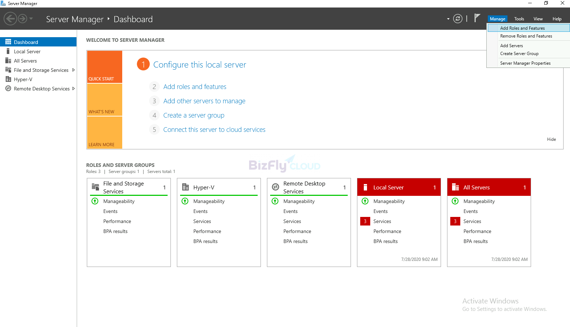The image size is (570, 327).
Task: Click the forward navigation arrow
Action: click(23, 19)
